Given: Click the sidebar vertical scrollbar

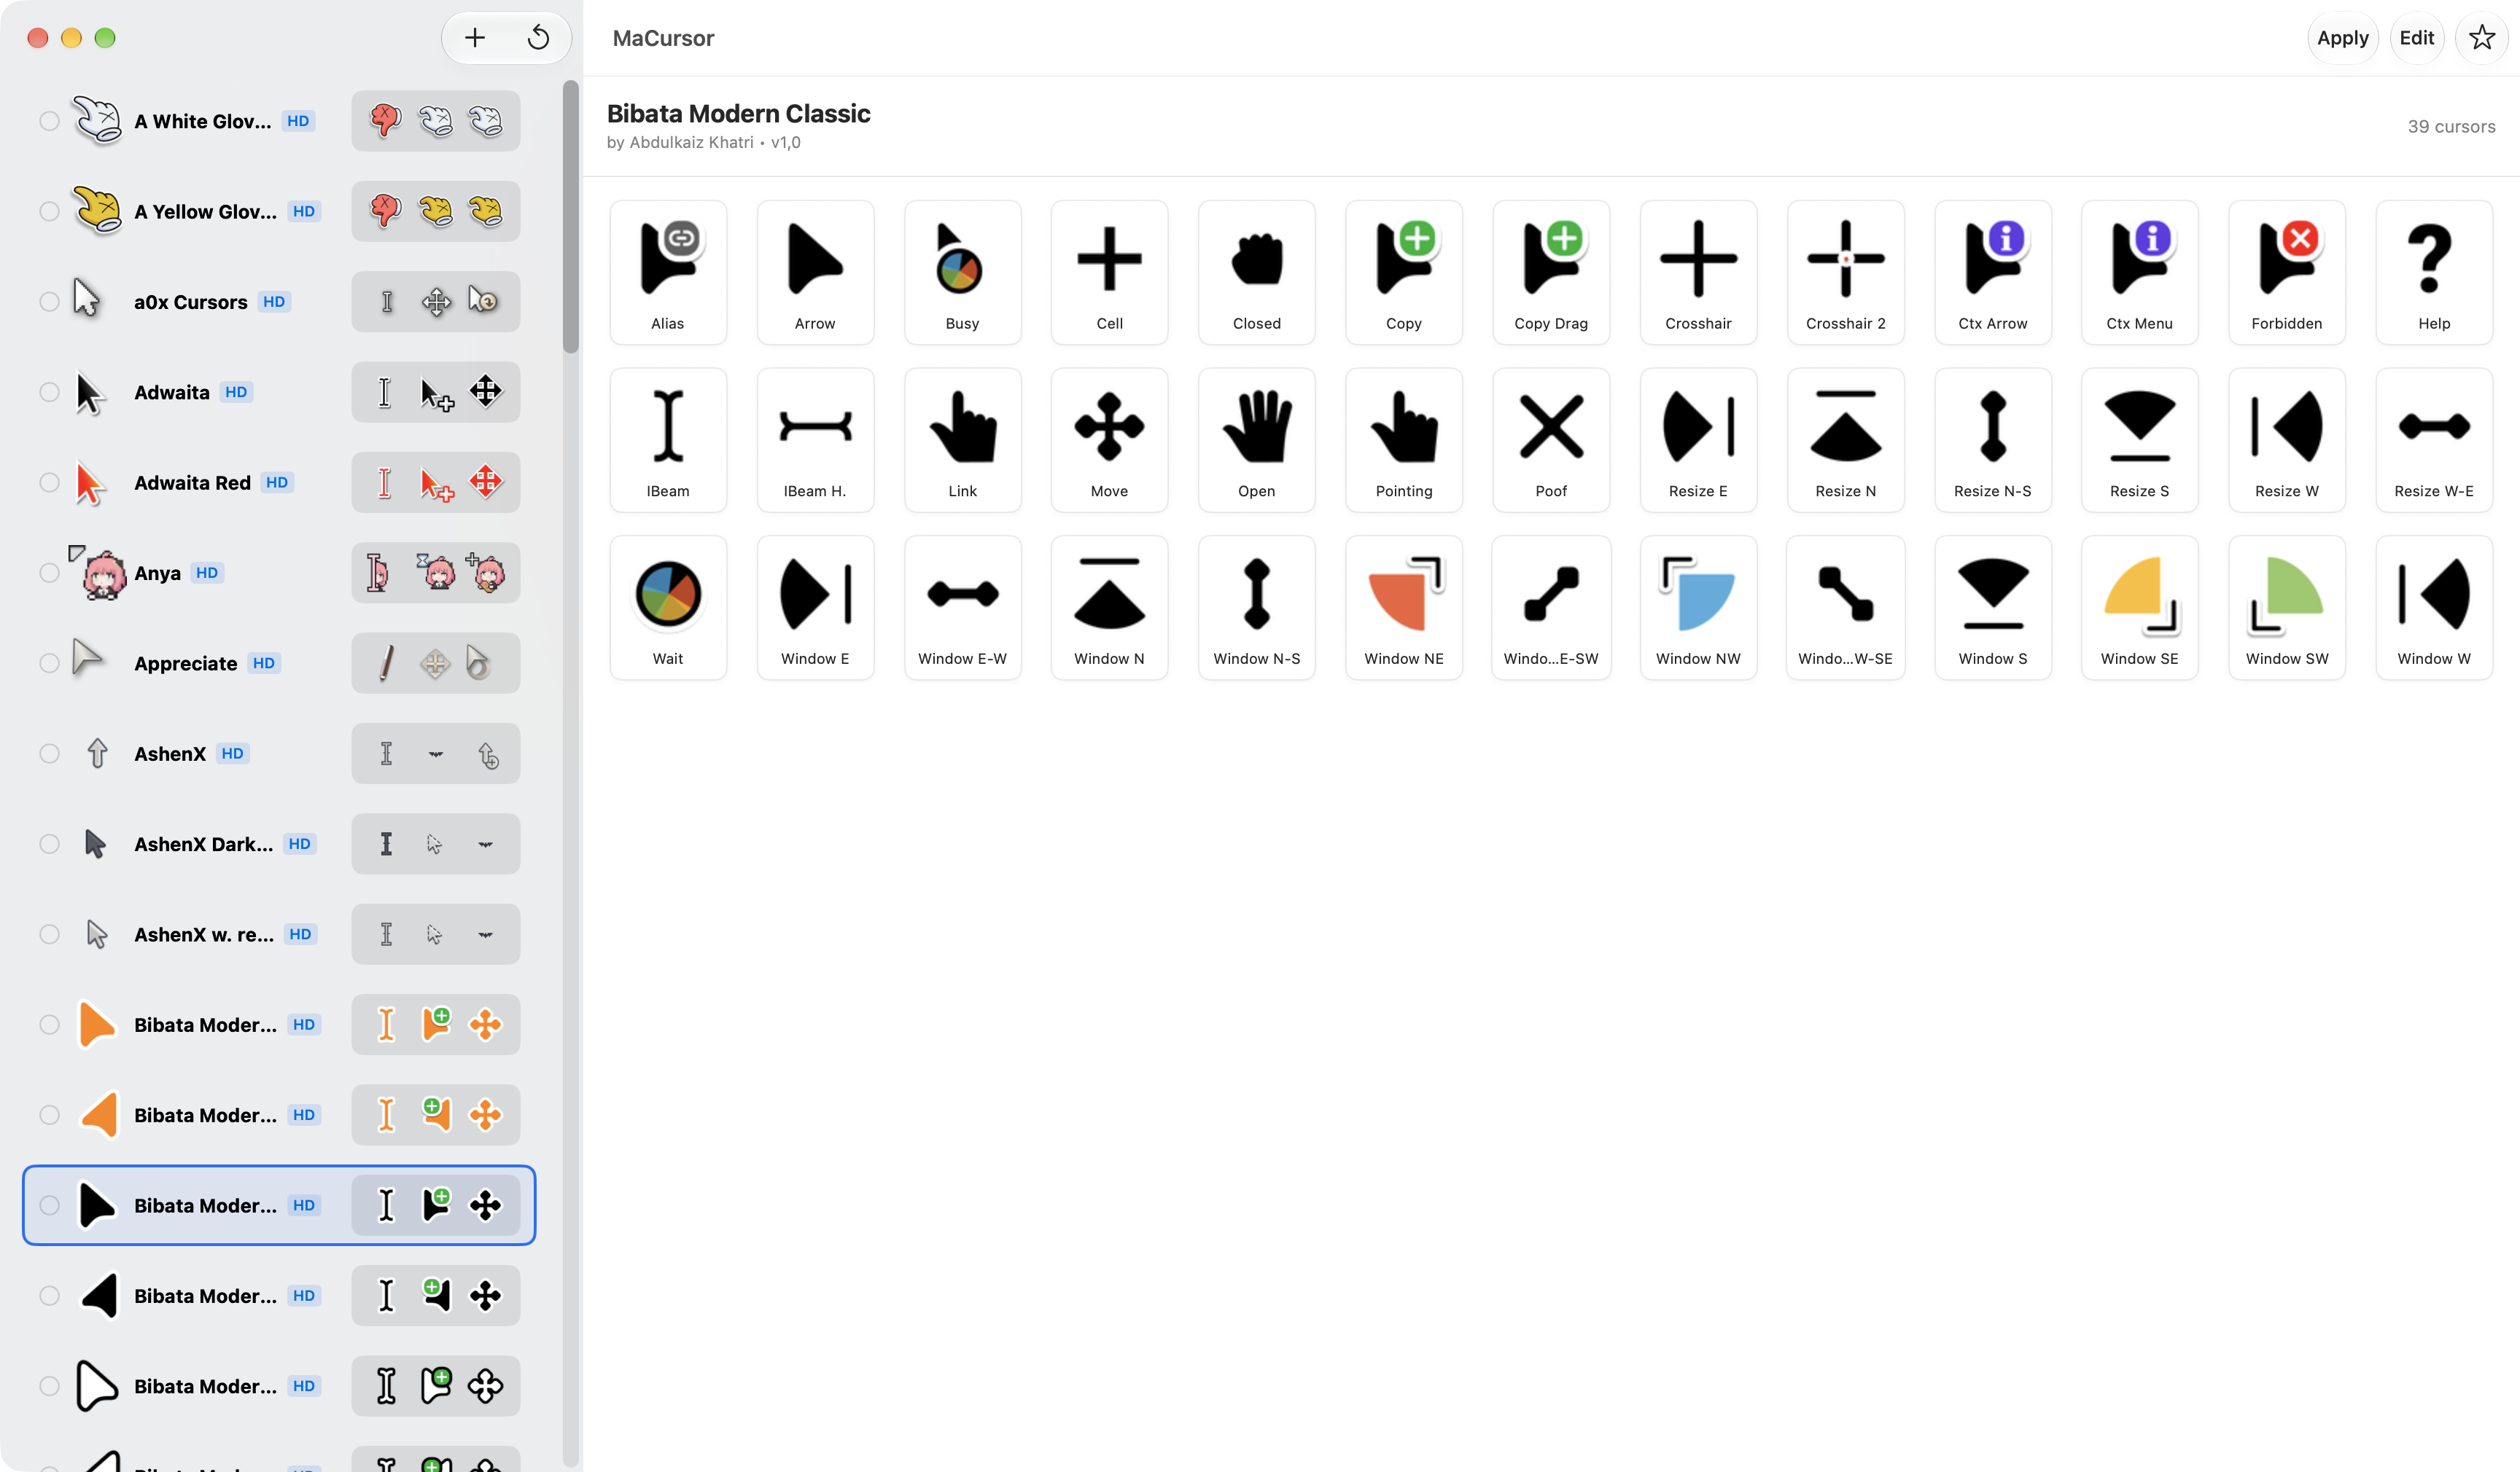Looking at the screenshot, I should [571, 217].
